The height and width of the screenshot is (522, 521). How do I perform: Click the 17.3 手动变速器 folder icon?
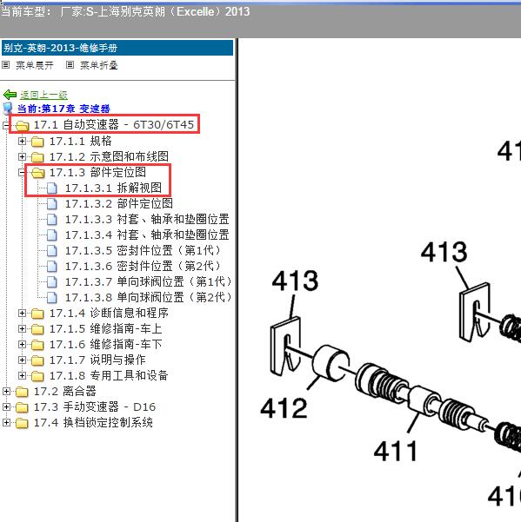(x=22, y=407)
